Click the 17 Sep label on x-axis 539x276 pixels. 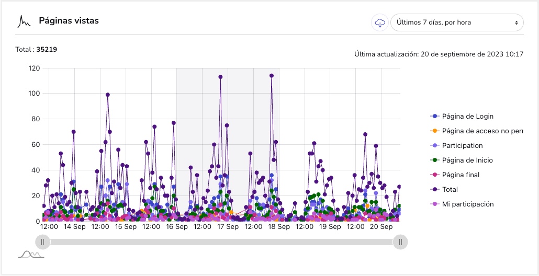coord(228,227)
